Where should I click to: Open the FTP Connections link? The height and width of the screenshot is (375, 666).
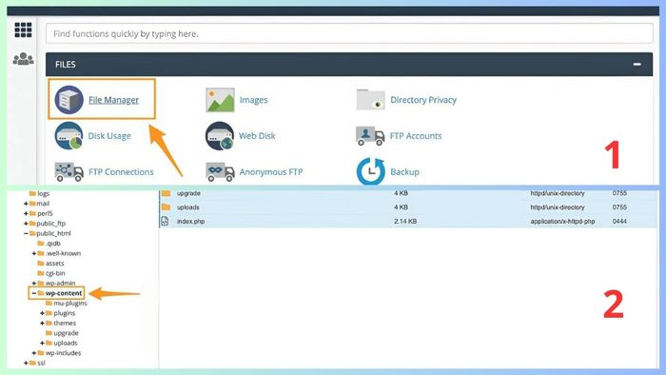121,172
